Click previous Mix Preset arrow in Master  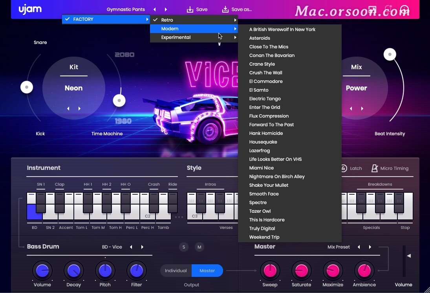[359, 247]
